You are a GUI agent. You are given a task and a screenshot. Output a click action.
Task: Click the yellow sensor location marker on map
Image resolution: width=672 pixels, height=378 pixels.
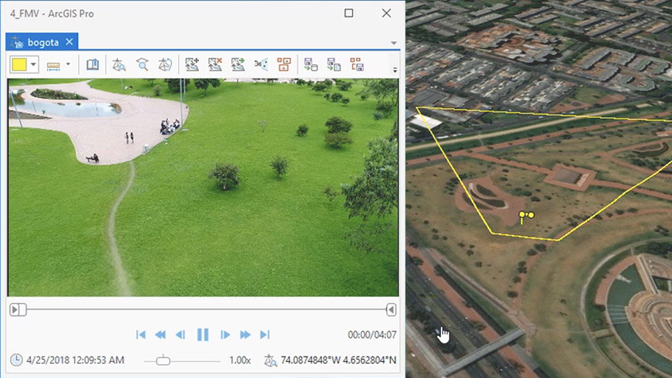(x=526, y=215)
